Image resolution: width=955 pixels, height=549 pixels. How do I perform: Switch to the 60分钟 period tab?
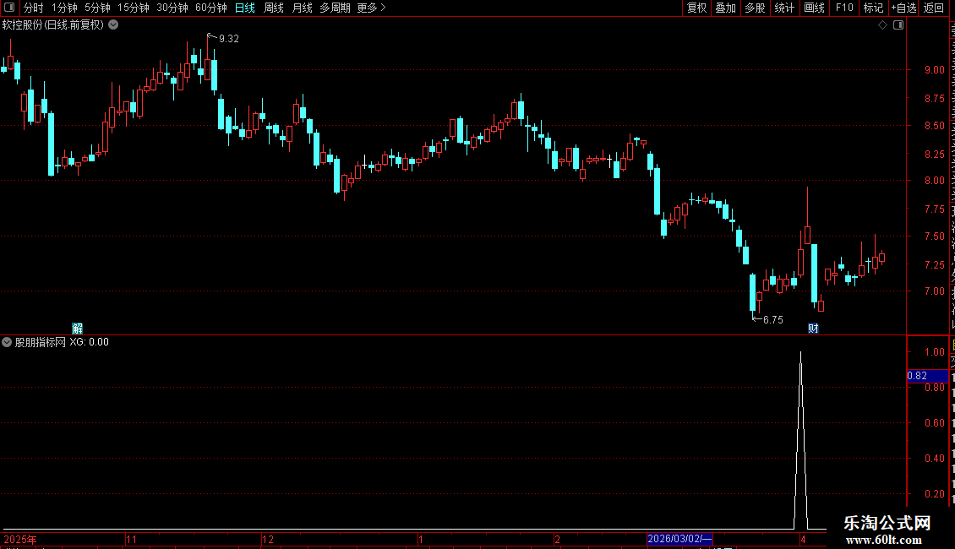pos(210,8)
